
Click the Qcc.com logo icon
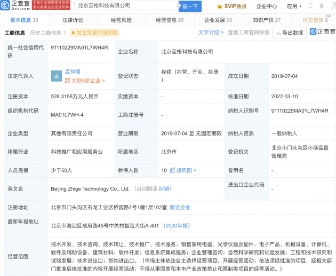tap(5, 5)
